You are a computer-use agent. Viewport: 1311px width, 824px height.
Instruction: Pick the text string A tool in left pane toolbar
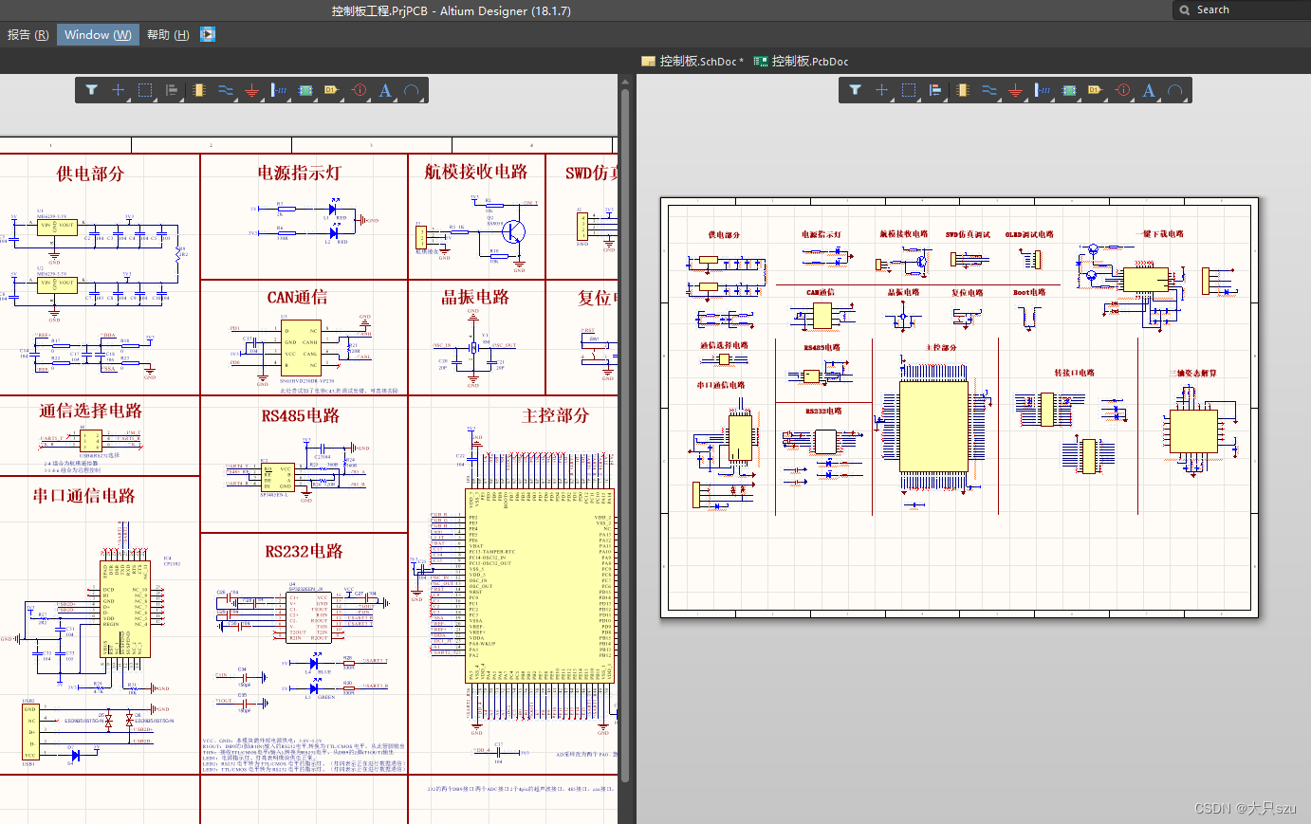tap(385, 90)
